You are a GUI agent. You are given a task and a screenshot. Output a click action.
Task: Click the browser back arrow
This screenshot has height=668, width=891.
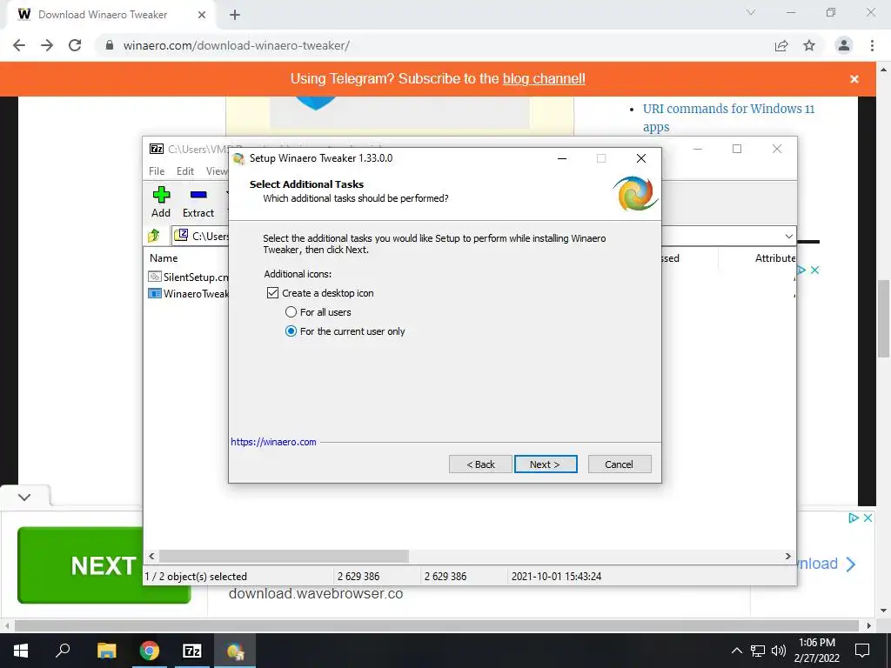tap(19, 45)
